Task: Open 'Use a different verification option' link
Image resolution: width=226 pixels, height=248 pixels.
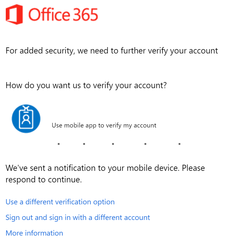Action: 60,202
